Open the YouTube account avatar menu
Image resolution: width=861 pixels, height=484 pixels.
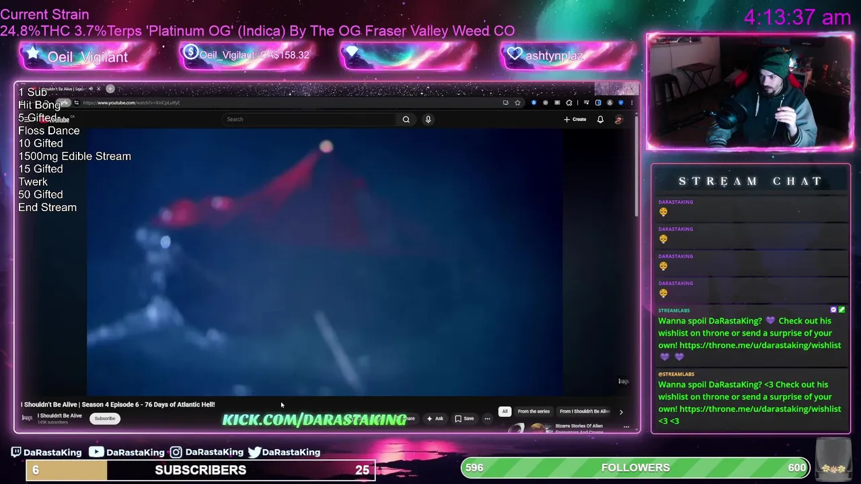(618, 119)
